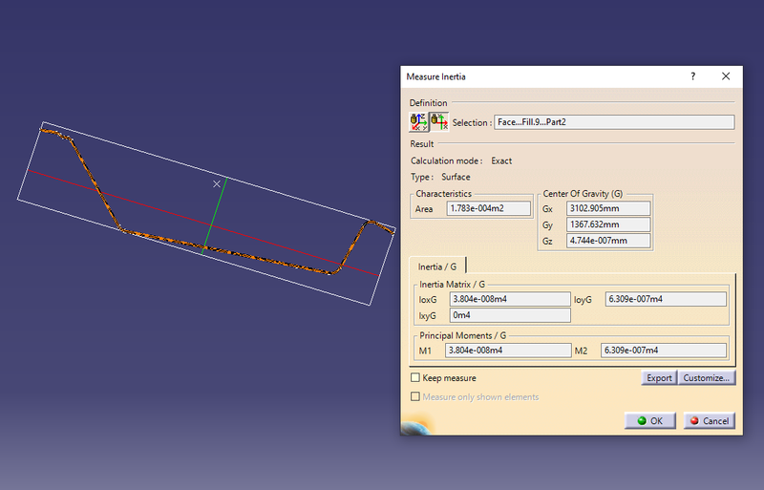The image size is (764, 490).
Task: Click the M2 principal moment field
Action: (664, 351)
